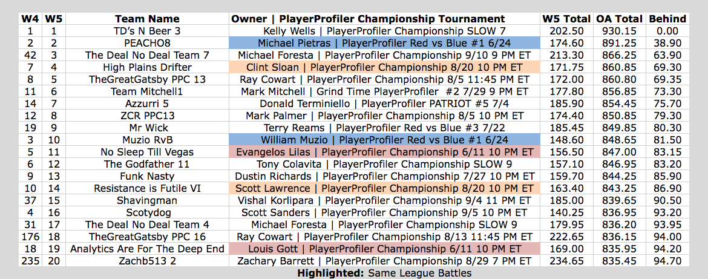Click the Behind column header
708x279 pixels.
[x=667, y=19]
